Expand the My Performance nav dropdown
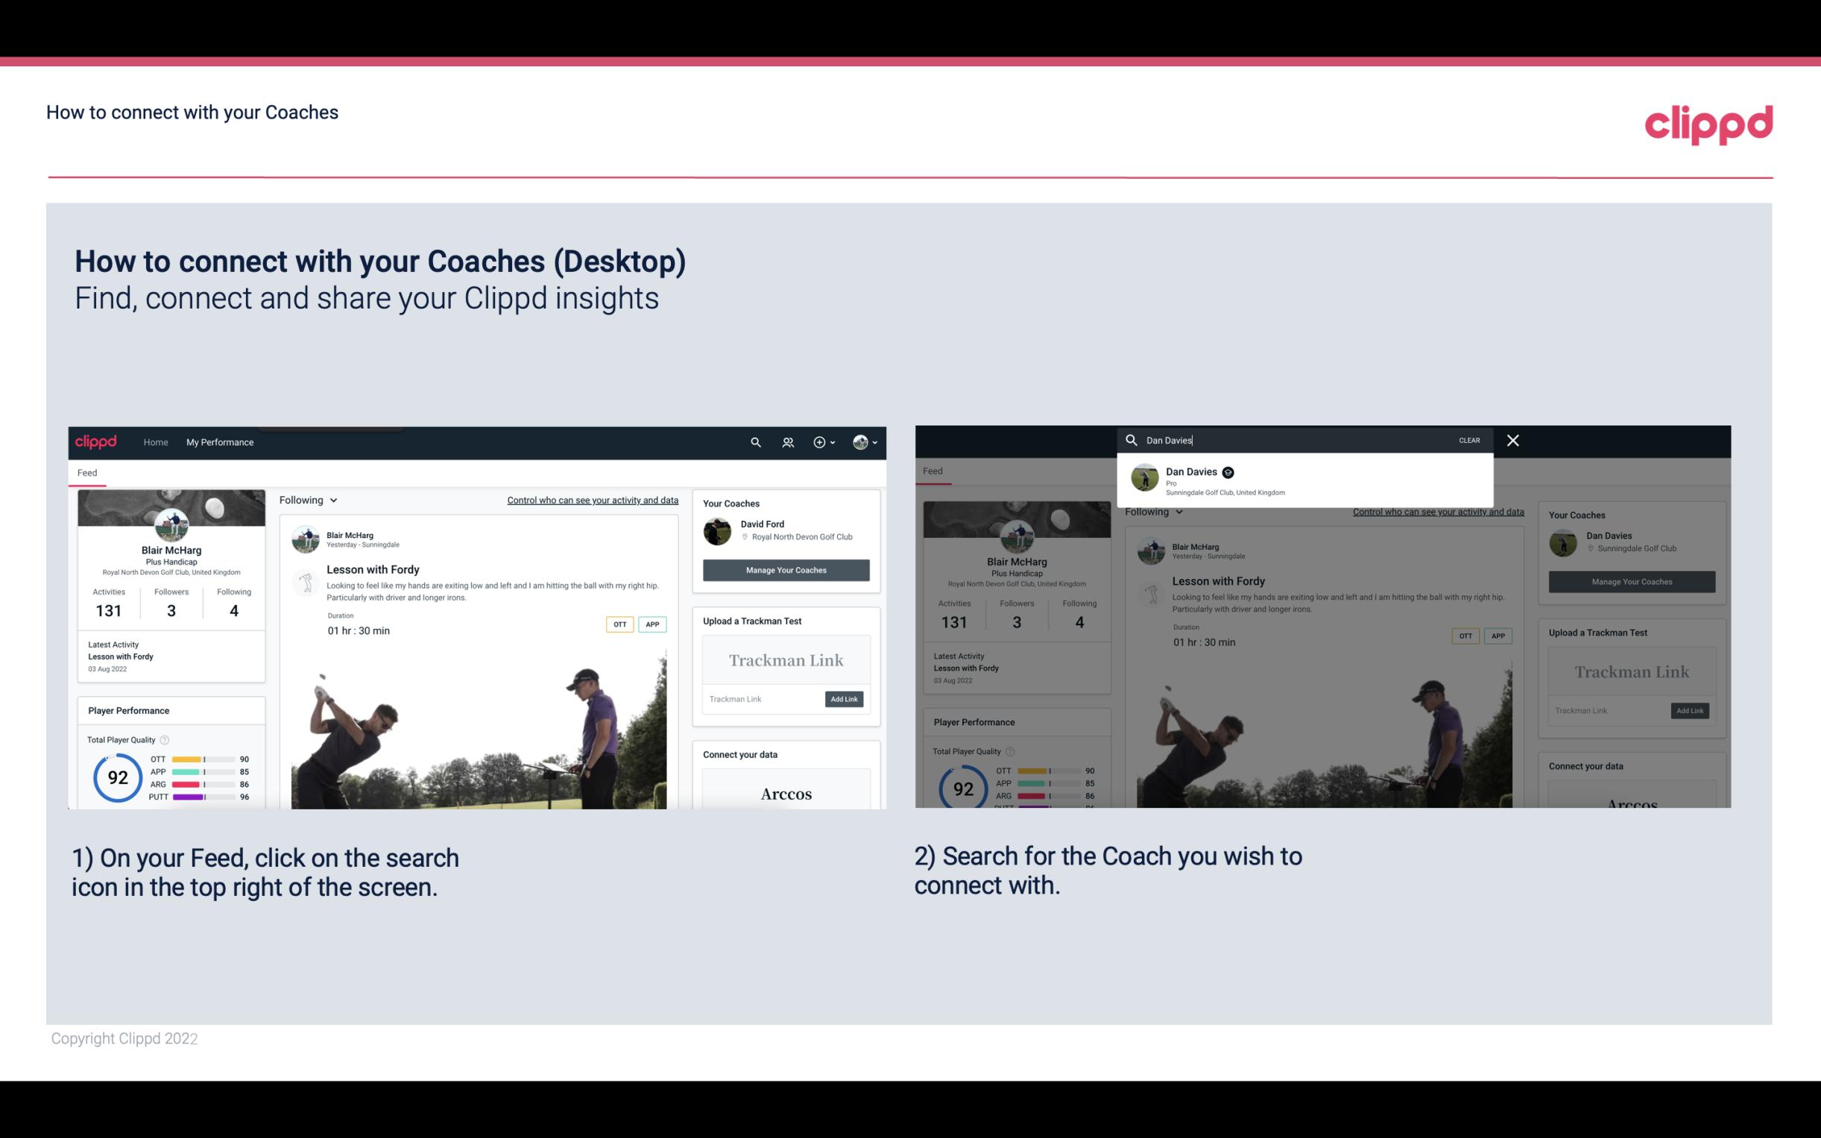 click(x=219, y=442)
